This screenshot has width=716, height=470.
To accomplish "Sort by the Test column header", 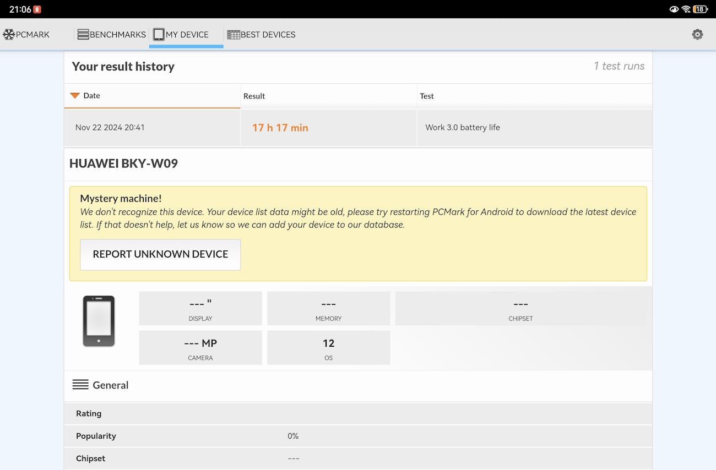I will coord(534,96).
